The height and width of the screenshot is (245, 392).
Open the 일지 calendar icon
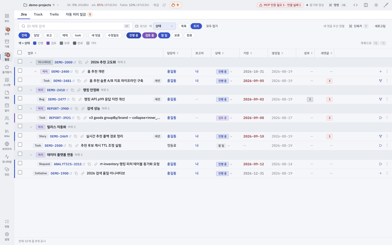click(x=7, y=108)
